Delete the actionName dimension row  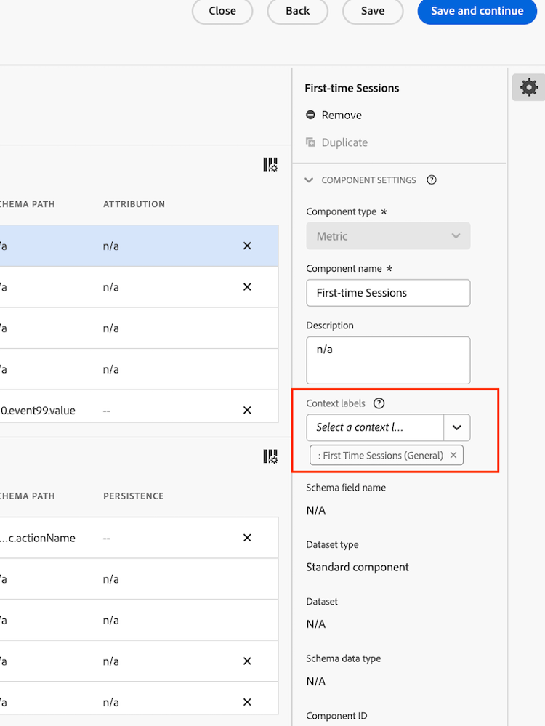click(247, 538)
